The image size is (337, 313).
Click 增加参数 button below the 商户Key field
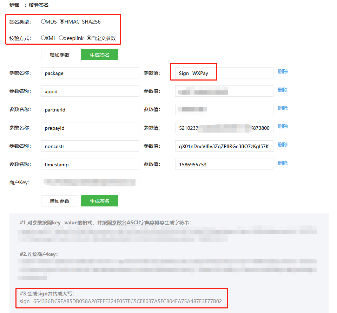[x=59, y=201]
